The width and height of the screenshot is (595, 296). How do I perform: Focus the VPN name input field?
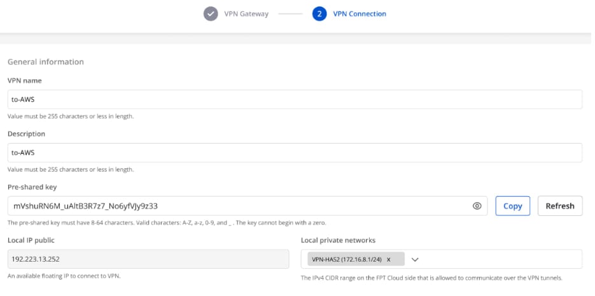click(x=295, y=100)
